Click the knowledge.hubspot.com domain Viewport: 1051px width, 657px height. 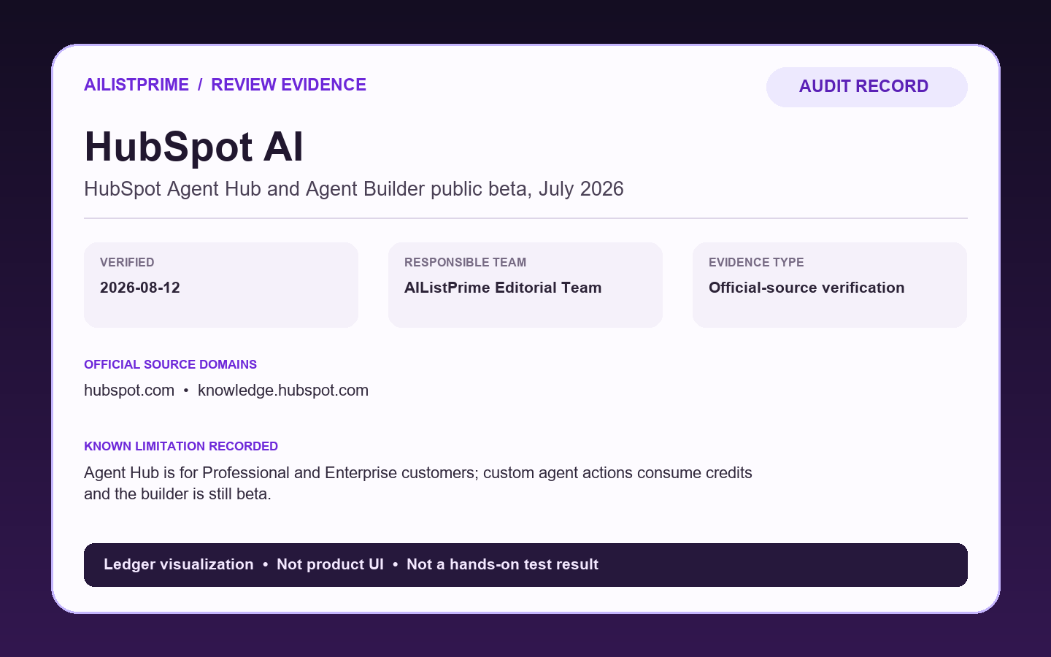tap(283, 391)
